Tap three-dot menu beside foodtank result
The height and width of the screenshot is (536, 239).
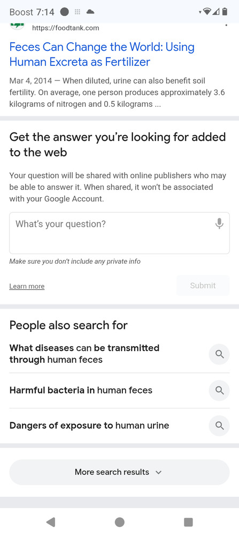[x=226, y=25]
